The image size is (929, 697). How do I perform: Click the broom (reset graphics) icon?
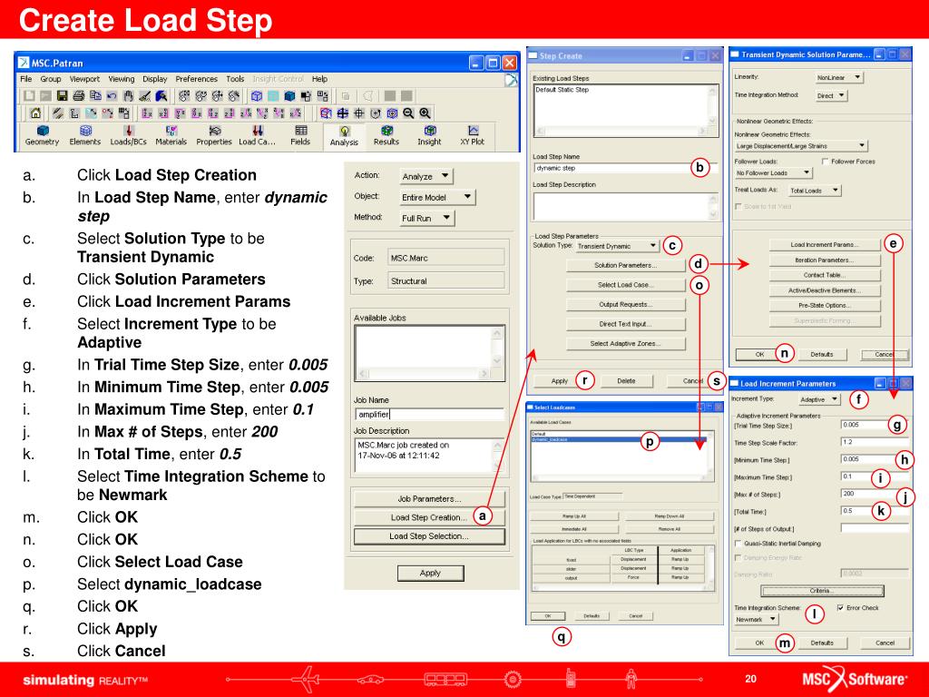point(144,95)
